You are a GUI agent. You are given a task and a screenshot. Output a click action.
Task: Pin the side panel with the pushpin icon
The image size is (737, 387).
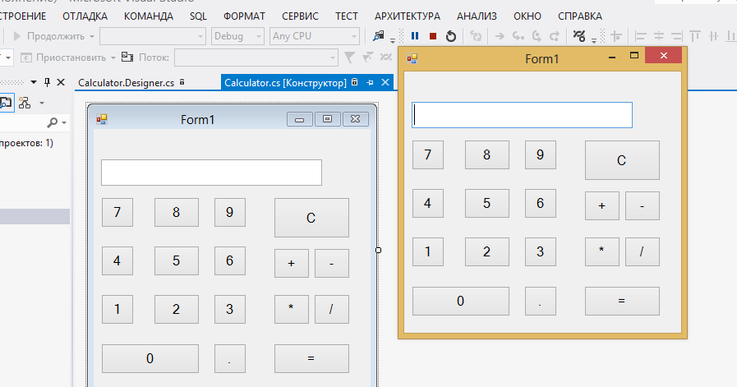pos(47,82)
